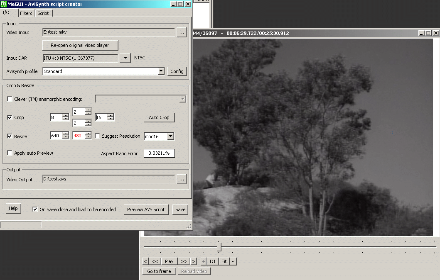Tick the Apply auto Preview checkbox
This screenshot has width=440, height=280.
pos(10,153)
